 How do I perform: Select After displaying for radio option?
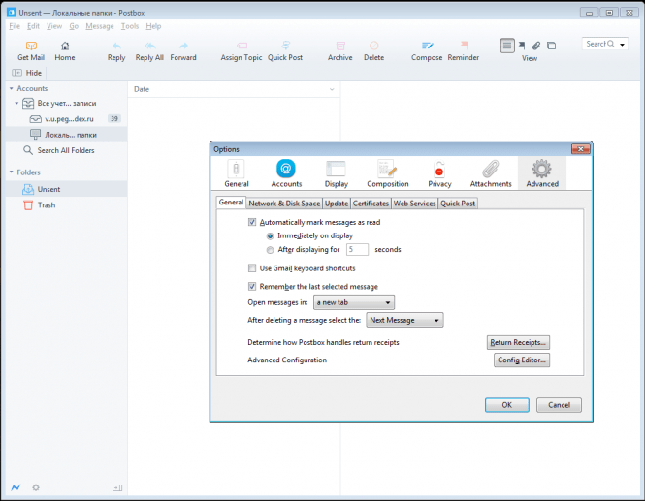270,250
